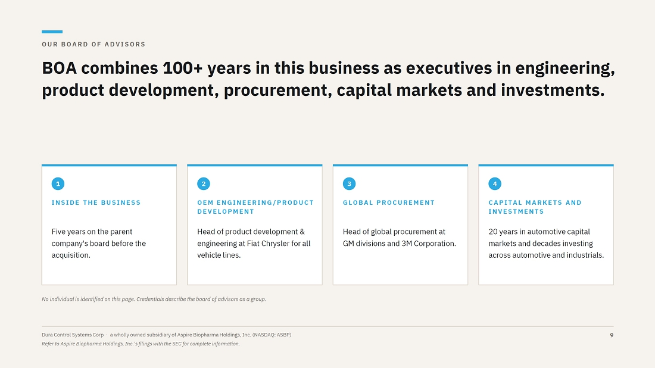Click the 20 years automotive capital markets text

click(x=546, y=243)
